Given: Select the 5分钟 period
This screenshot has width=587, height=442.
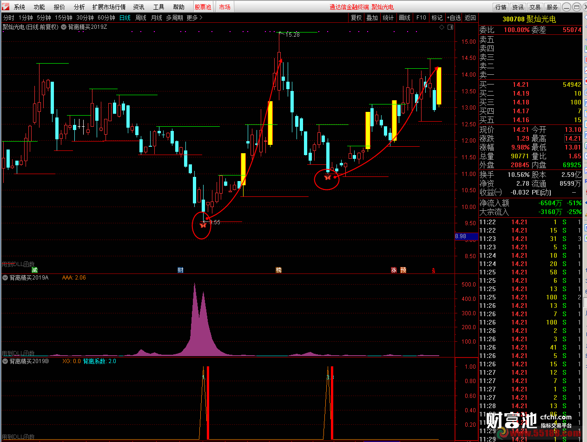Looking at the screenshot, I should click(x=44, y=18).
